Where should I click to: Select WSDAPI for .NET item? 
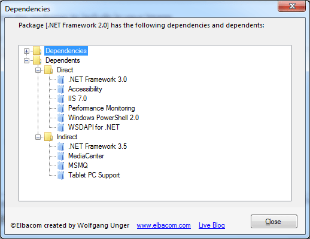94,127
